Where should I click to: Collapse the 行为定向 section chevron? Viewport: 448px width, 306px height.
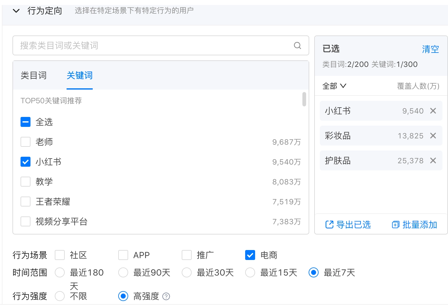point(16,10)
